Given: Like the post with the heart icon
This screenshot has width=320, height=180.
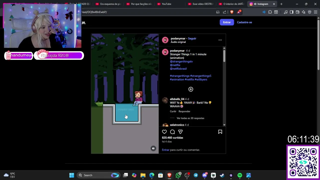Looking at the screenshot, I should [x=164, y=132].
